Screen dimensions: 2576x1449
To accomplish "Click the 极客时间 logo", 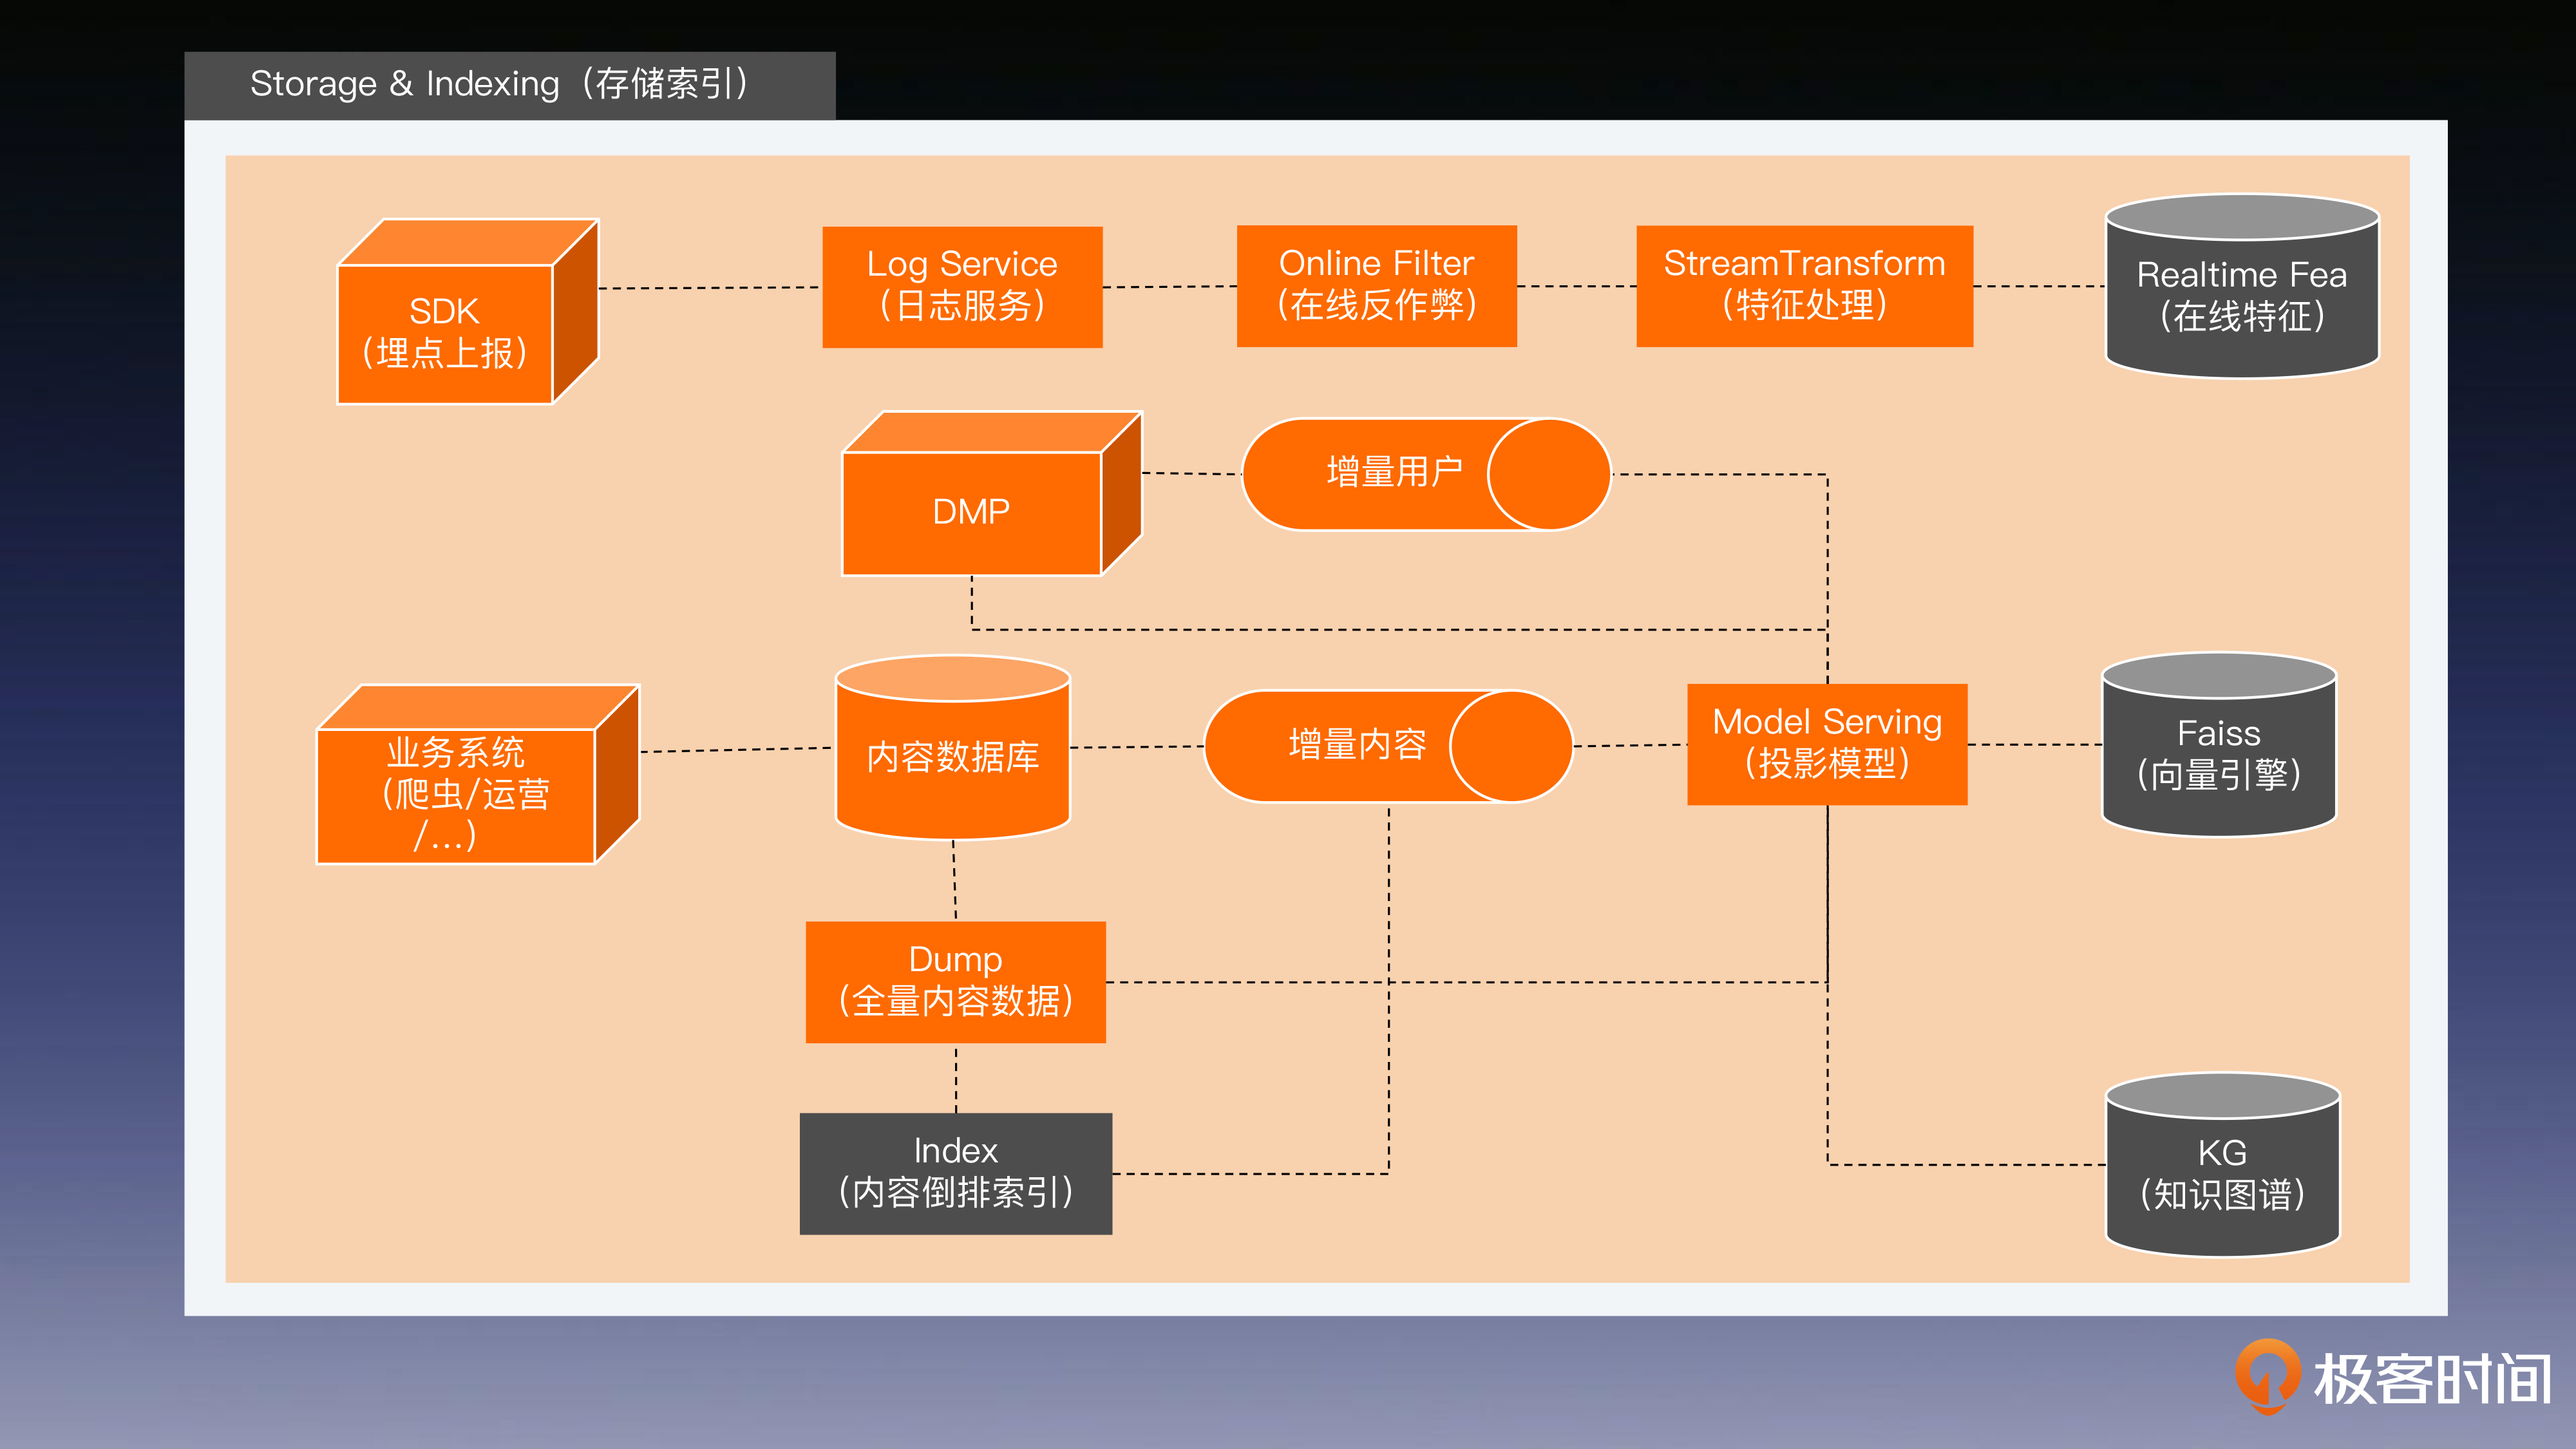I will click(x=2392, y=1378).
